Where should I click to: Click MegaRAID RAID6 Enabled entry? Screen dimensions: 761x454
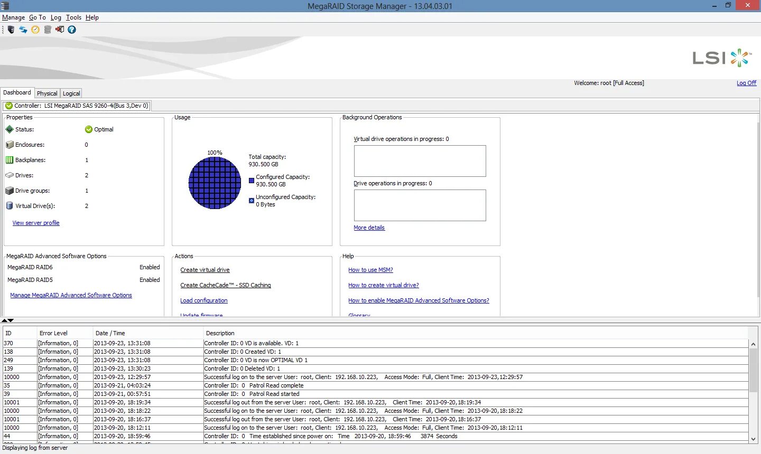tap(83, 267)
